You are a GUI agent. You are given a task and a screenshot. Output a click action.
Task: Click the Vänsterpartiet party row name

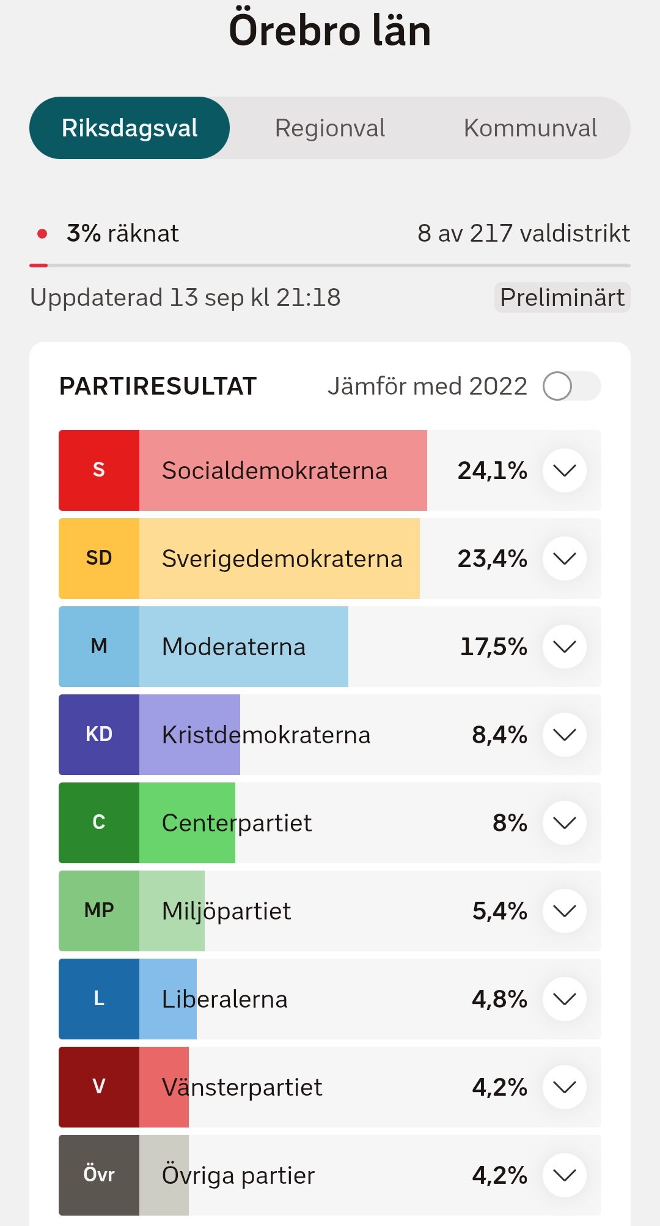[x=242, y=1087]
